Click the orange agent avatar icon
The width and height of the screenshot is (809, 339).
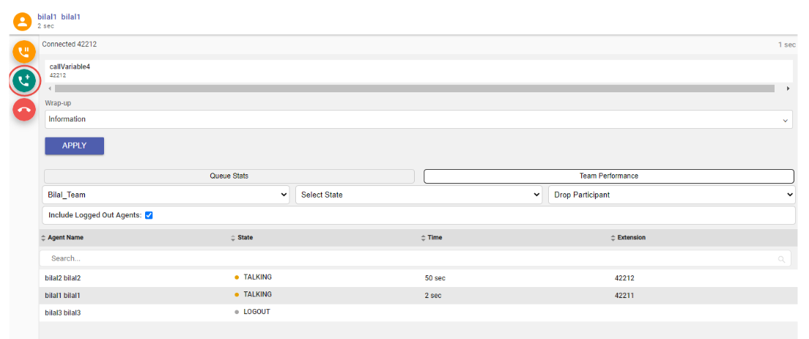23,21
